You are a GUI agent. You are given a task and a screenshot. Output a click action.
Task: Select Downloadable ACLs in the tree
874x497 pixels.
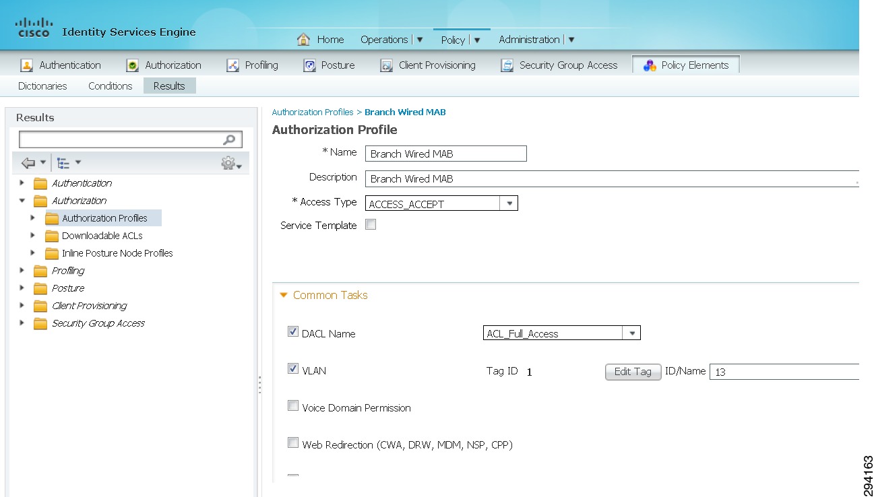(102, 236)
